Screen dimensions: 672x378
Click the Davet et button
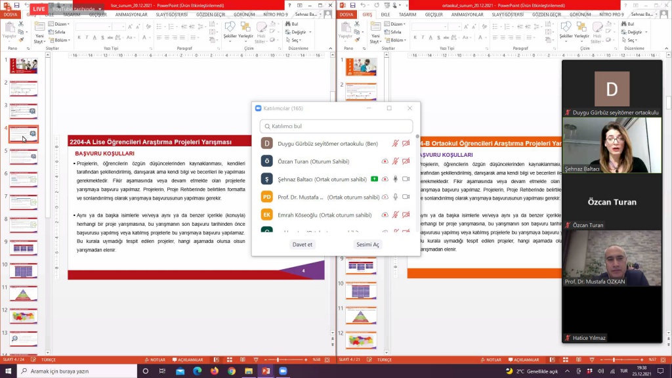(302, 244)
